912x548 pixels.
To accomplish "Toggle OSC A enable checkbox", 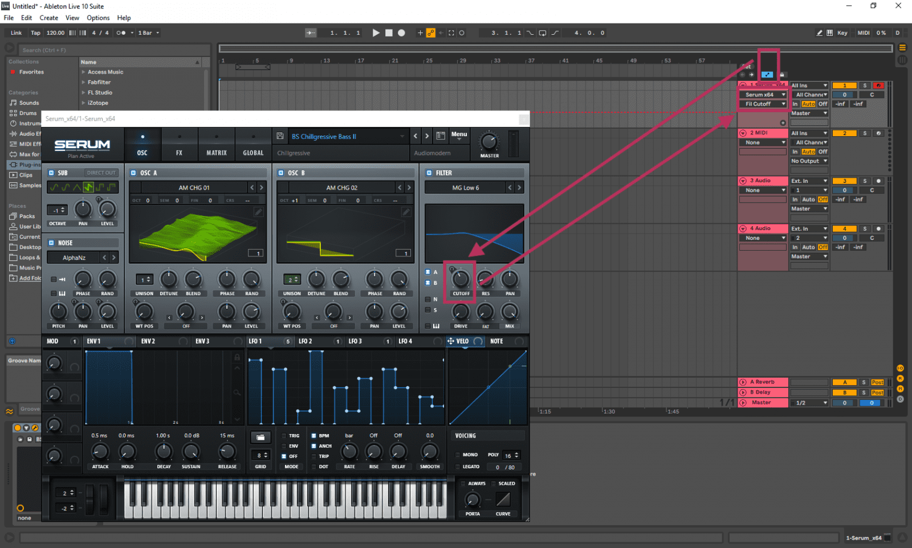I will [133, 173].
